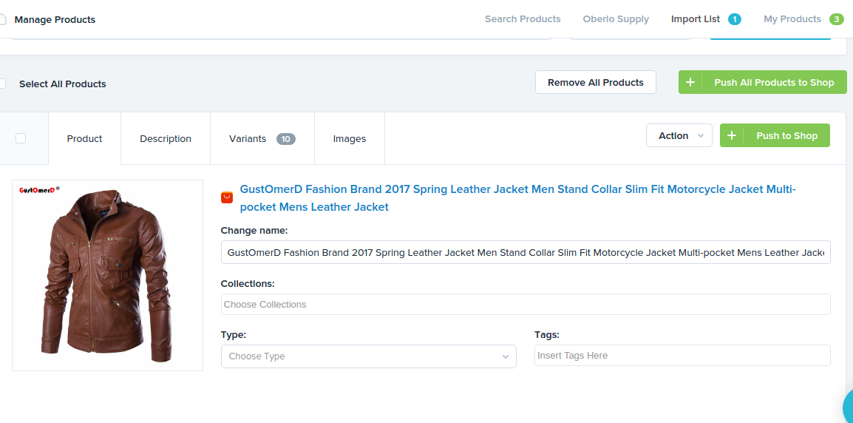Click the Insert Tags Here field
The height and width of the screenshot is (423, 853).
(x=682, y=356)
